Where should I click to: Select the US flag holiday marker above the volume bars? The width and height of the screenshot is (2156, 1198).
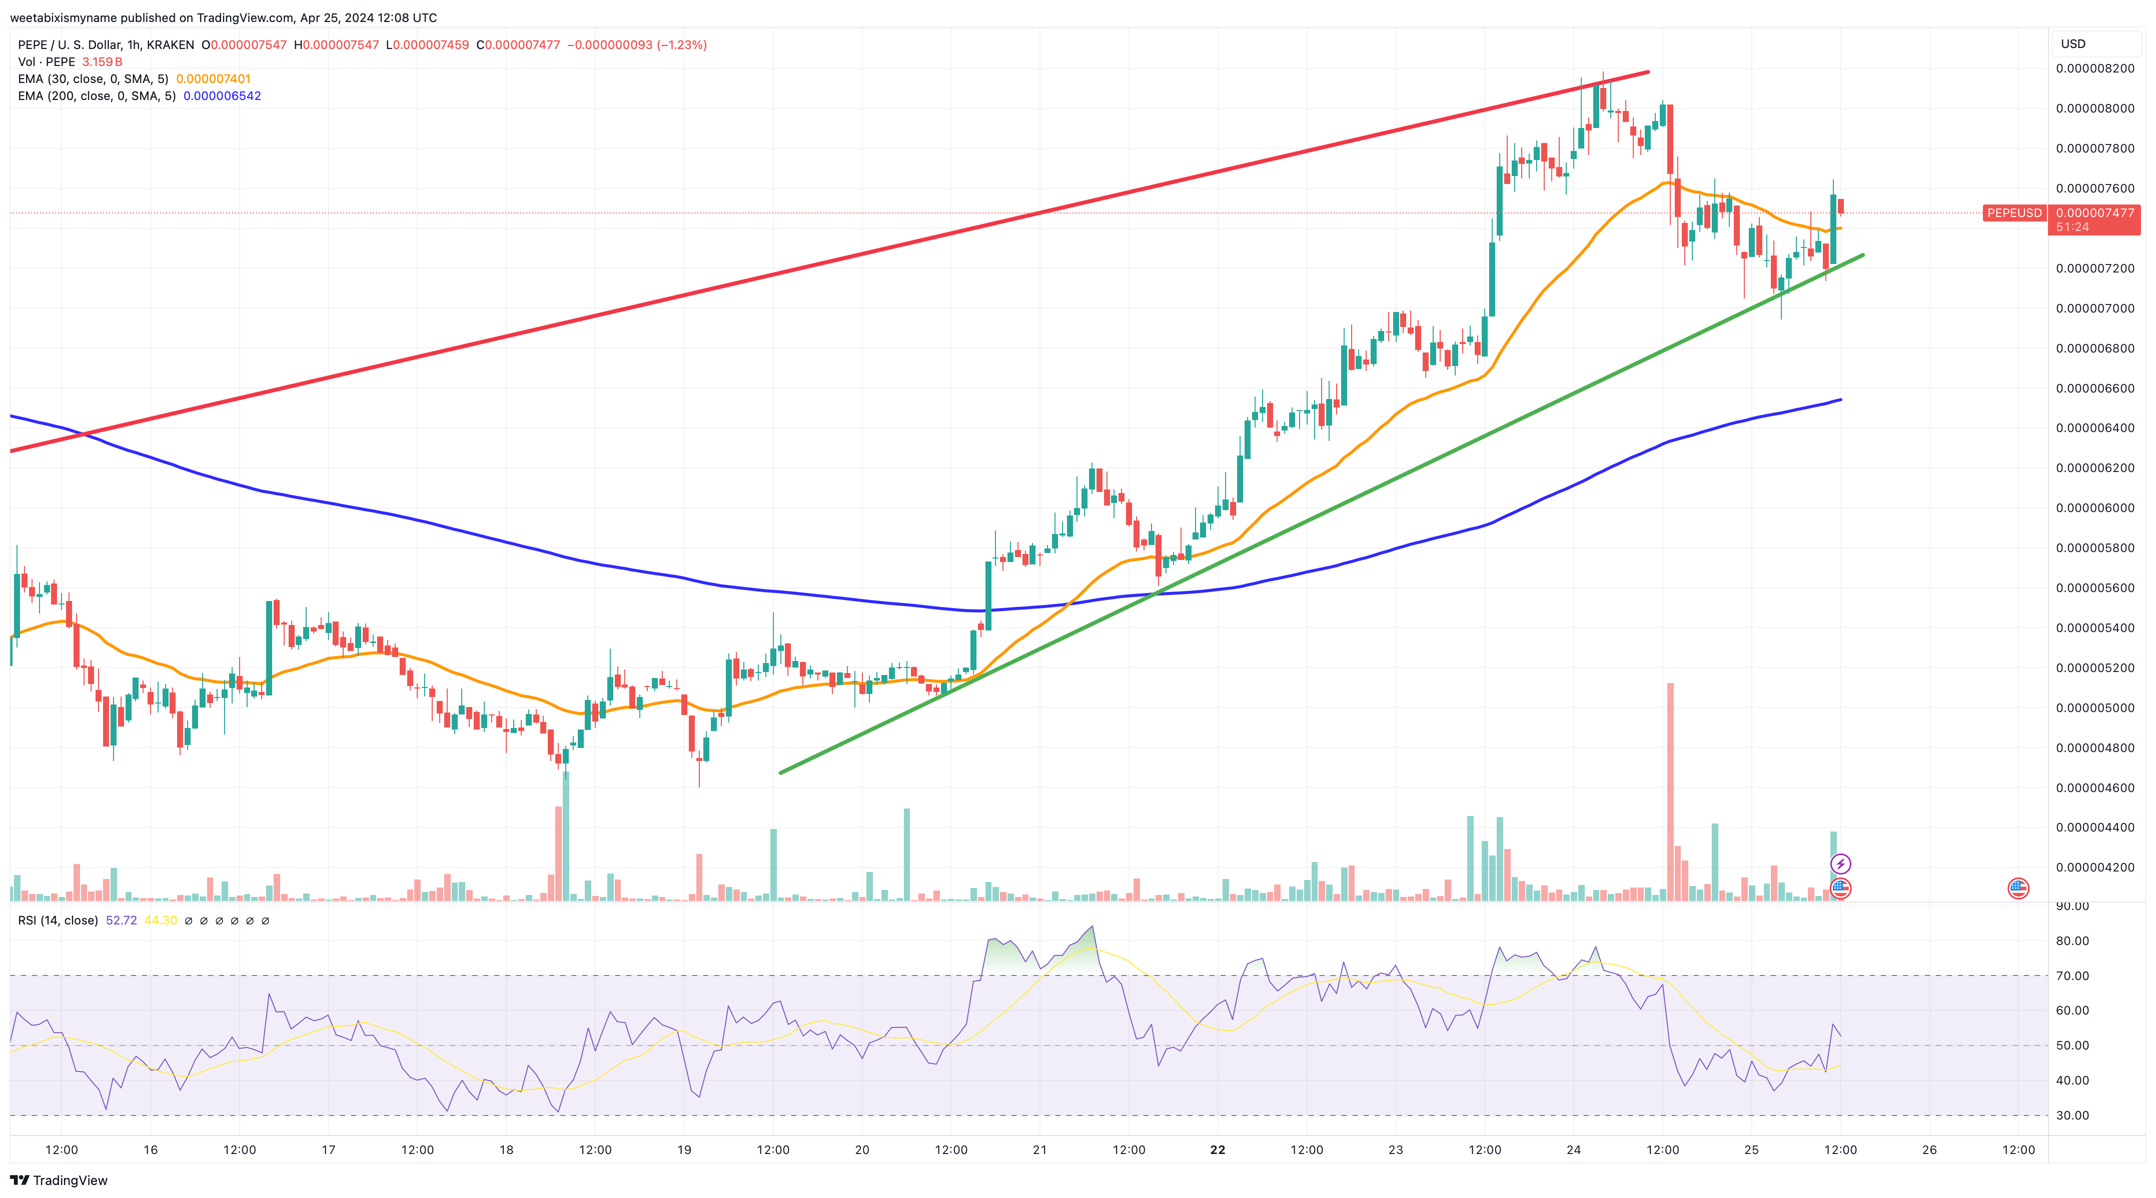pos(1840,889)
